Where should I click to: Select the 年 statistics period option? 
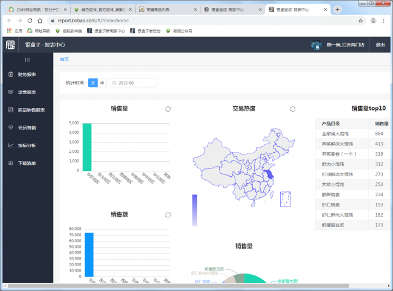pyautogui.click(x=102, y=83)
